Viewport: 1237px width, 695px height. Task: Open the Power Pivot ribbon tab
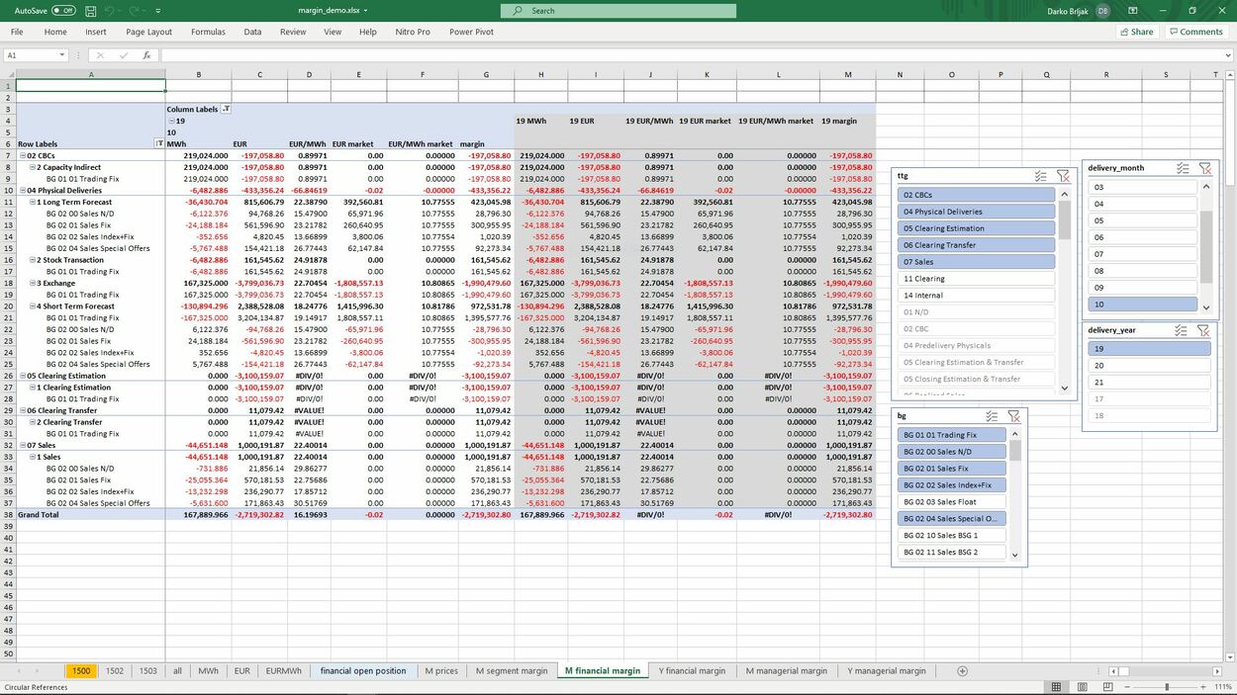coord(474,31)
